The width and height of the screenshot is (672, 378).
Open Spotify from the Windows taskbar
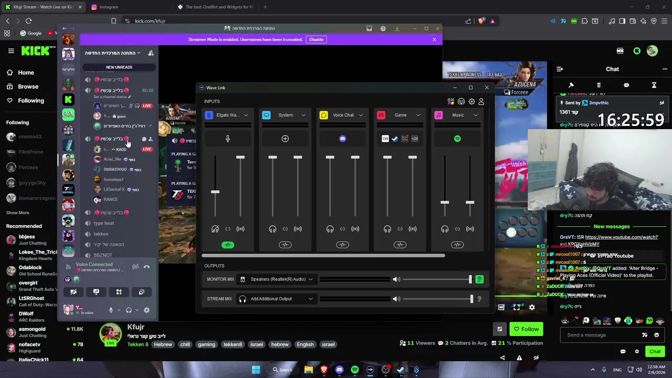point(355,370)
